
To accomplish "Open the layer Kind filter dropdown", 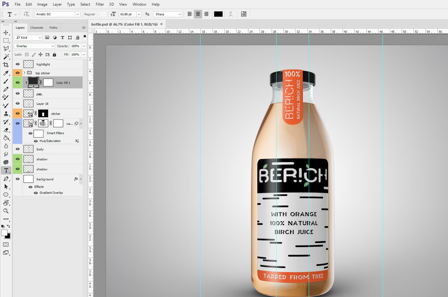I will click(28, 37).
